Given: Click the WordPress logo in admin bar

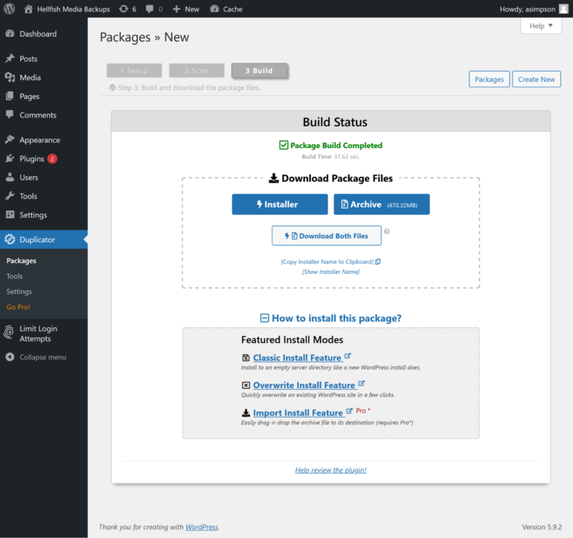Looking at the screenshot, I should pyautogui.click(x=10, y=9).
